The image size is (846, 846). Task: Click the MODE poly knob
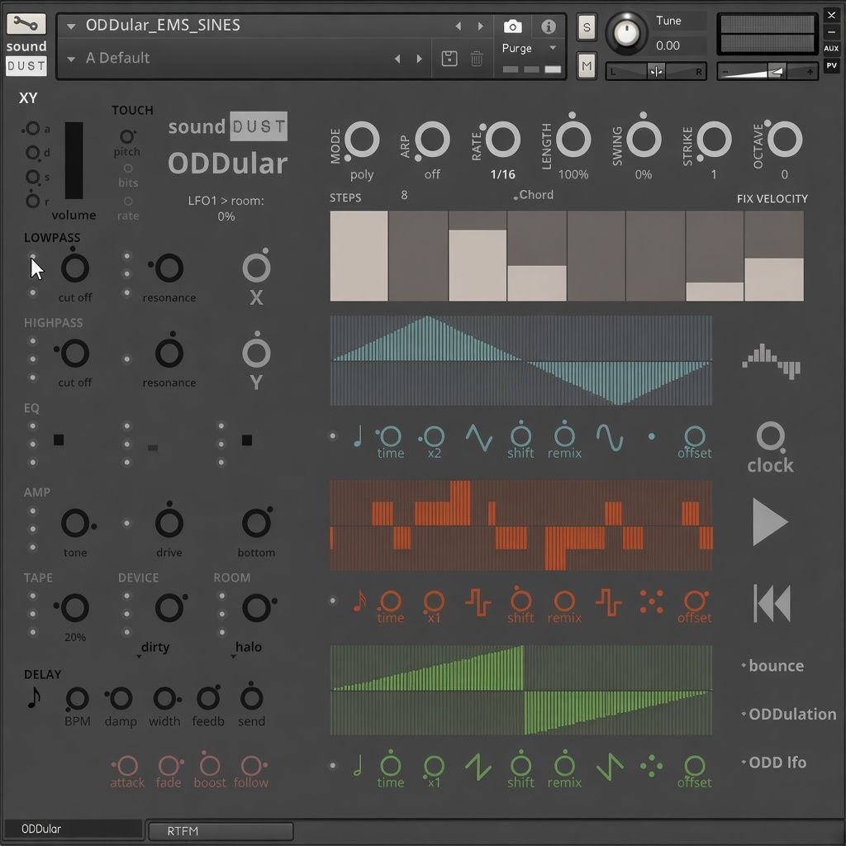click(362, 139)
